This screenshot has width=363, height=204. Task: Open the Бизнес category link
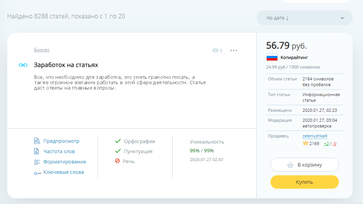[x=41, y=50]
